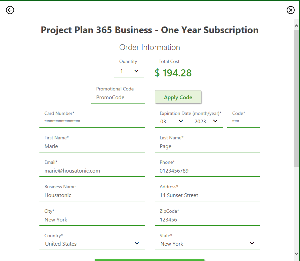Click the card security Code field

point(243,121)
